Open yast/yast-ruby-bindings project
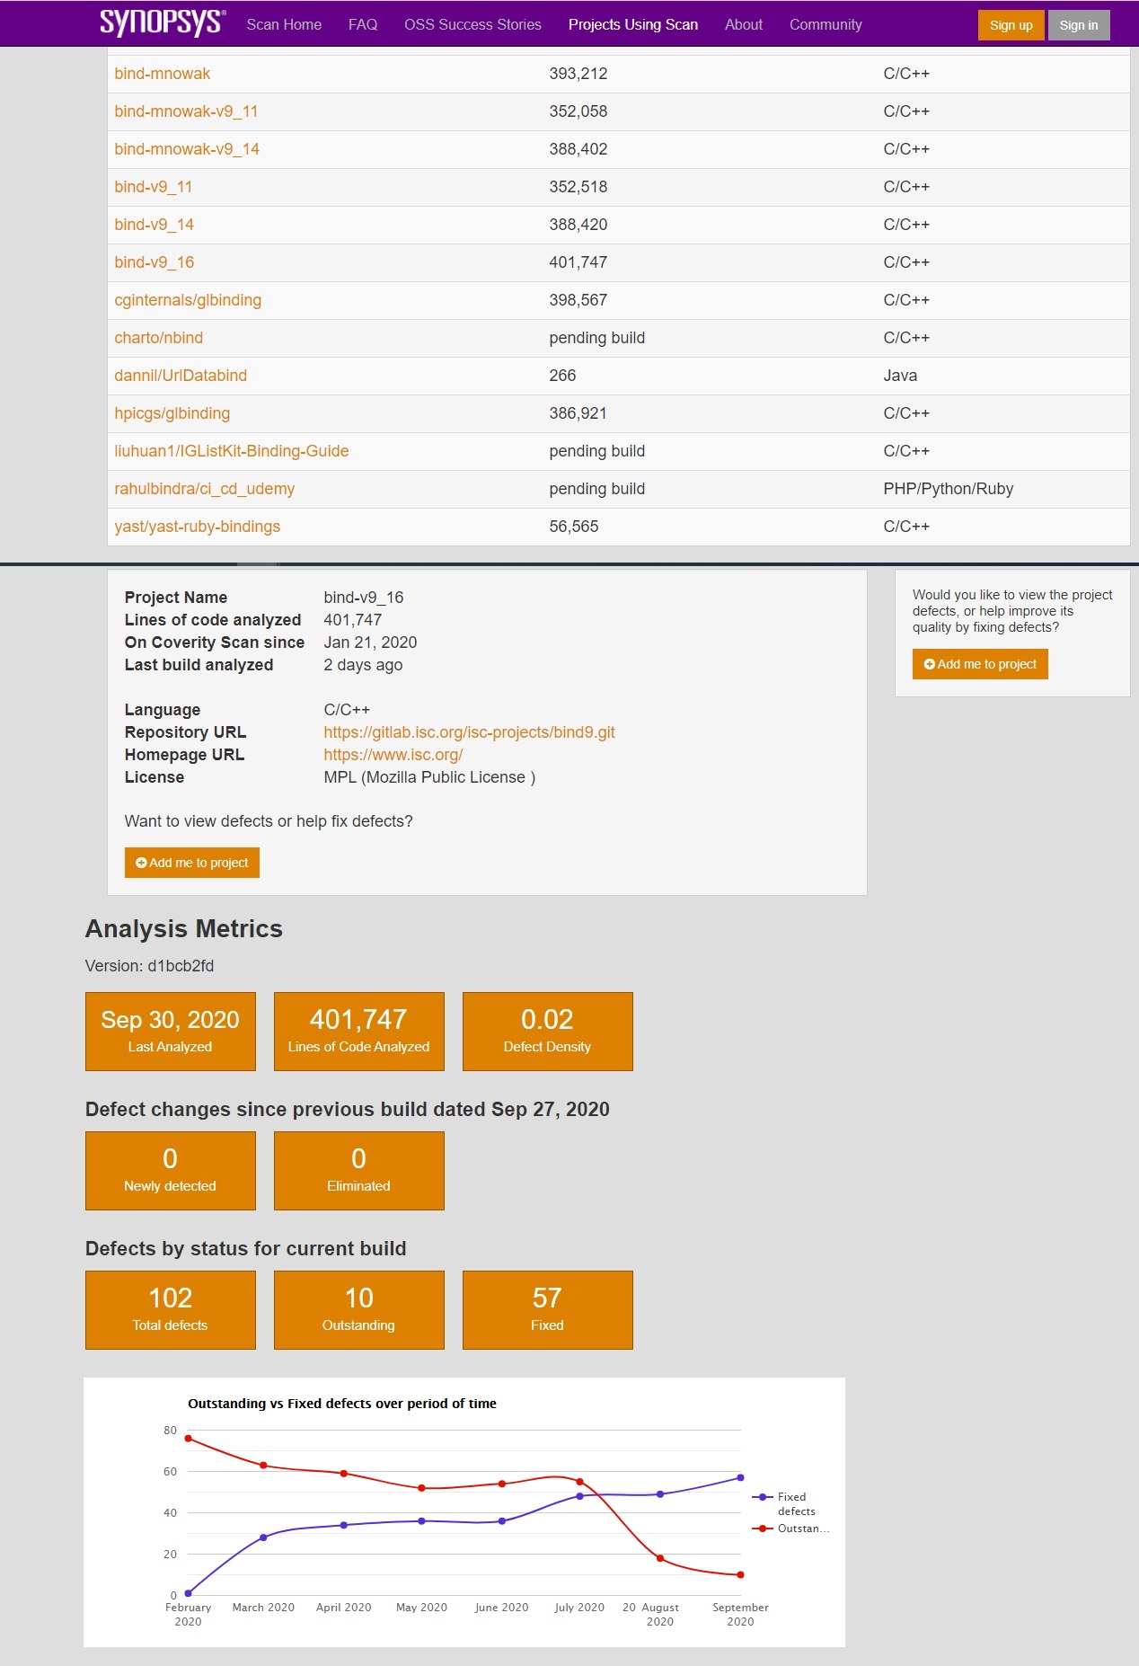This screenshot has height=1666, width=1139. pos(198,527)
